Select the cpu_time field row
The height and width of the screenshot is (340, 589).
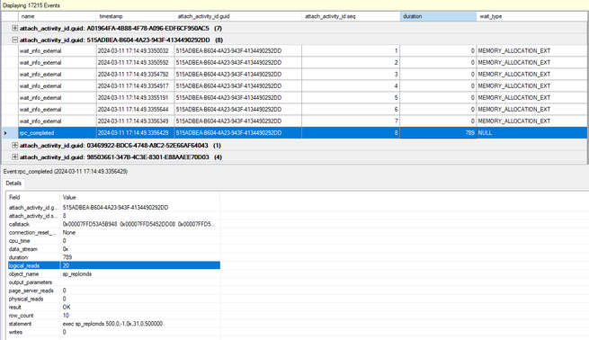[x=114, y=241]
